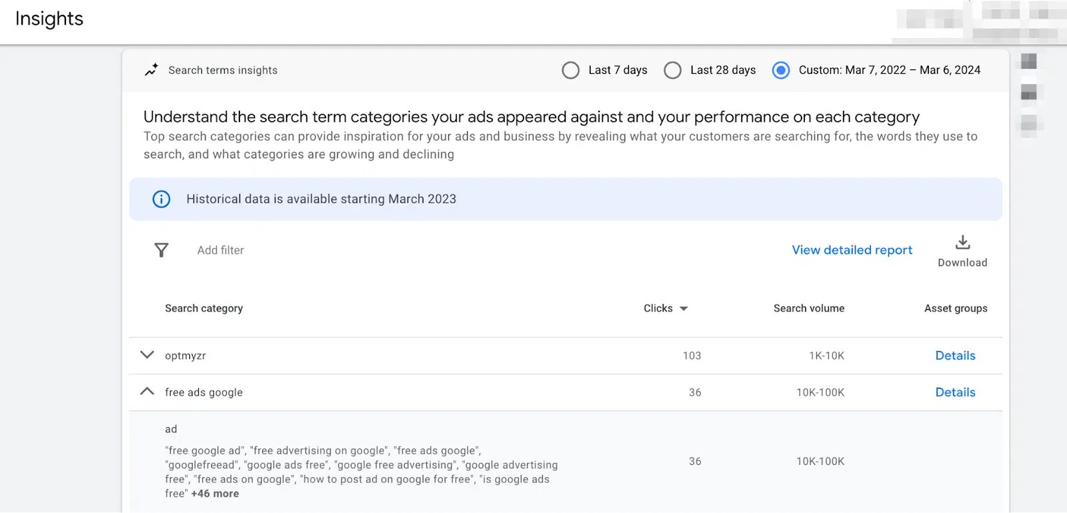Screen dimensions: 1067x513
Task: Click the 'Historical data is available' banner text
Action: [321, 199]
